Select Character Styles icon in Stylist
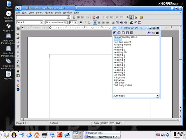Viewport: 186px width, 139px height. [119, 33]
